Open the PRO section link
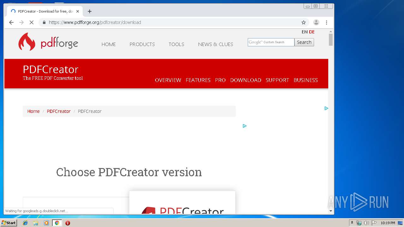This screenshot has height=227, width=404. (220, 80)
